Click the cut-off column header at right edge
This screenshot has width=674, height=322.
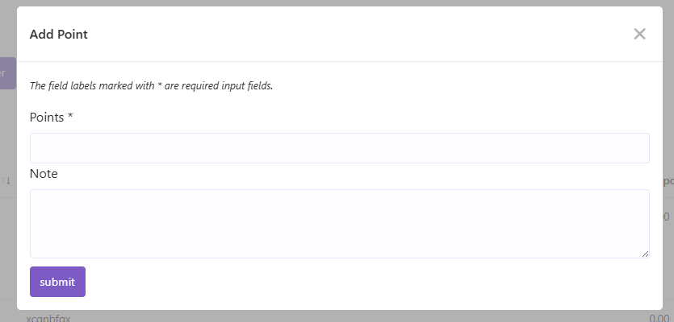pyautogui.click(x=668, y=181)
